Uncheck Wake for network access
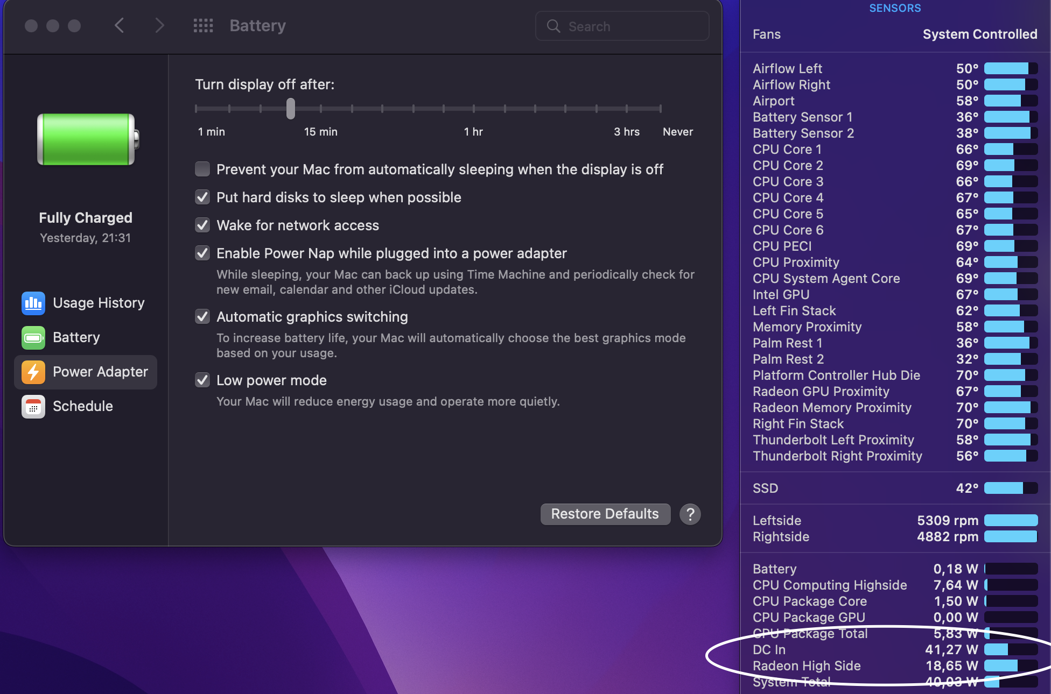Viewport: 1051px width, 694px height. pyautogui.click(x=202, y=225)
